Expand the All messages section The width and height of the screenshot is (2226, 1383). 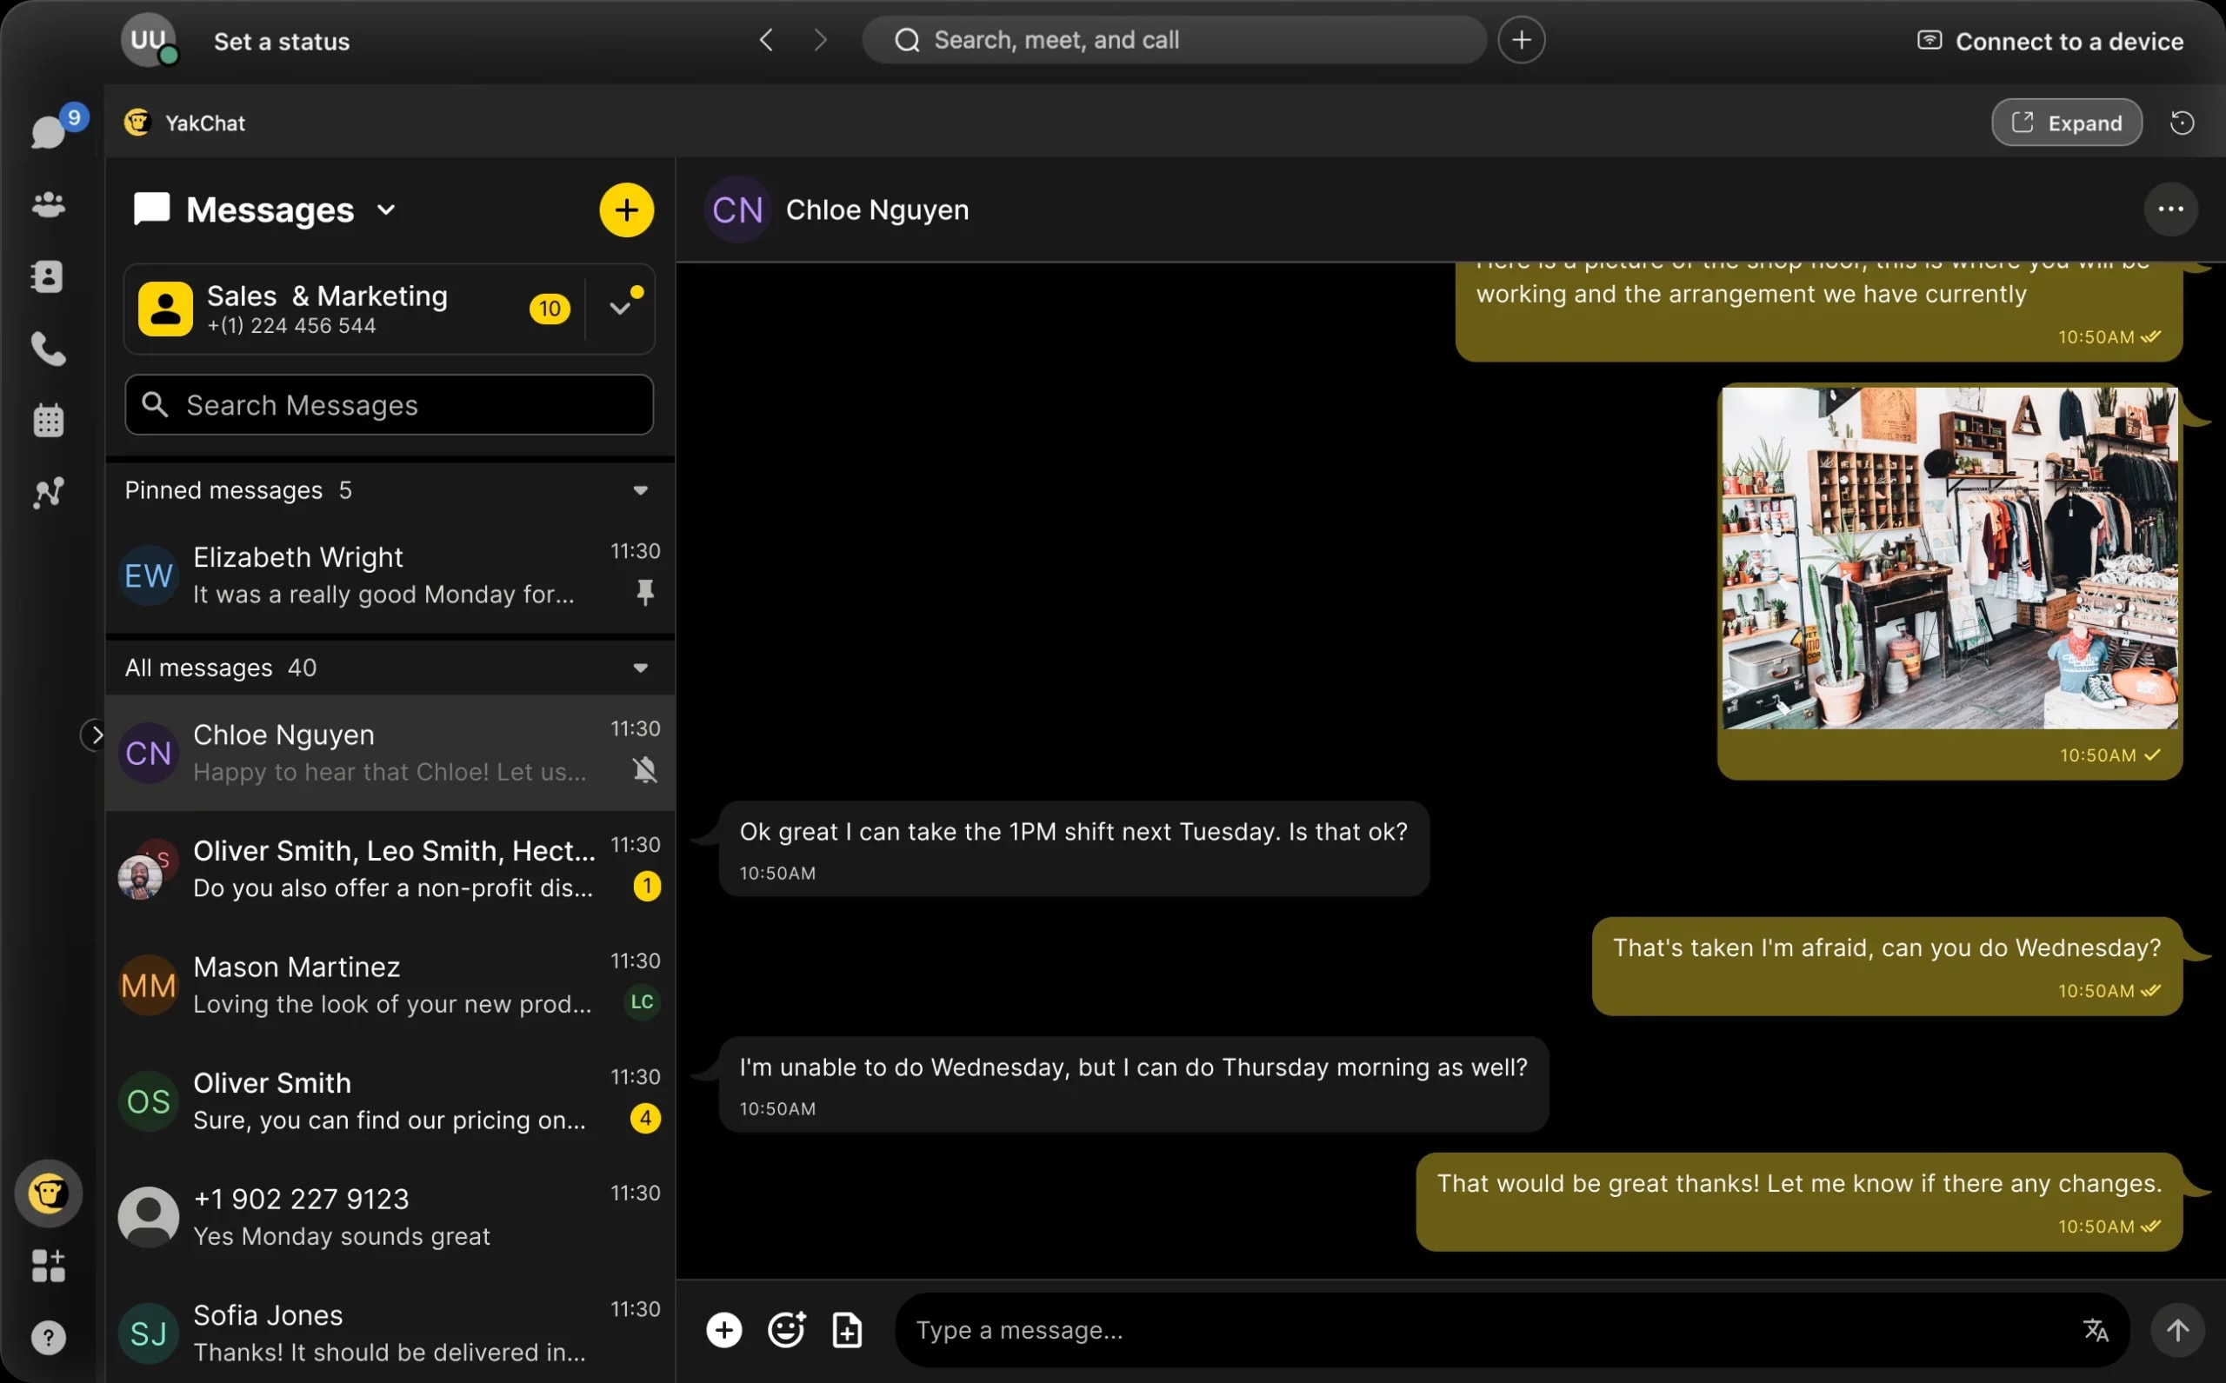coord(641,668)
